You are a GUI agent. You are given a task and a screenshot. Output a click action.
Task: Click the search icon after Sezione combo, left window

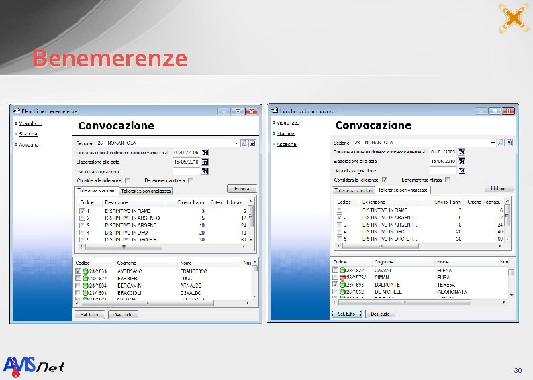(x=244, y=143)
